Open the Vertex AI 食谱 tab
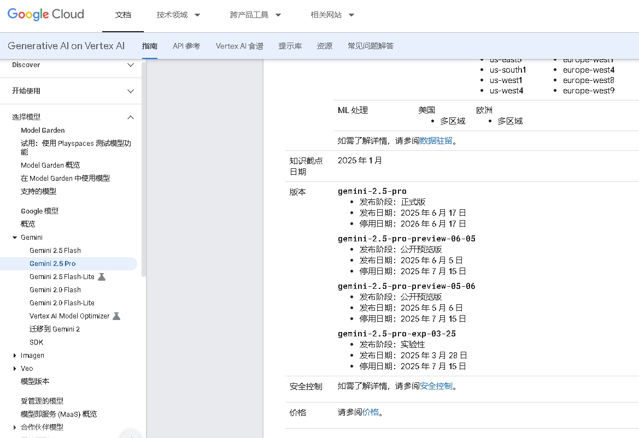Screen dimensions: 639x438 point(239,46)
